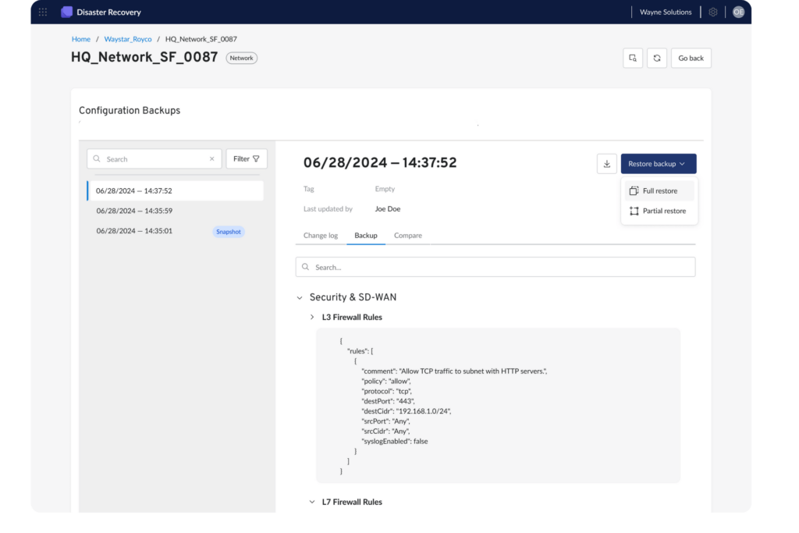Switch to the Change log tab

(x=320, y=235)
